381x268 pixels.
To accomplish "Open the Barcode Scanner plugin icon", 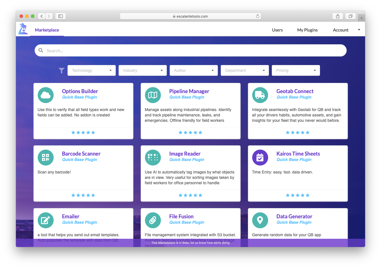I will pyautogui.click(x=46, y=158).
